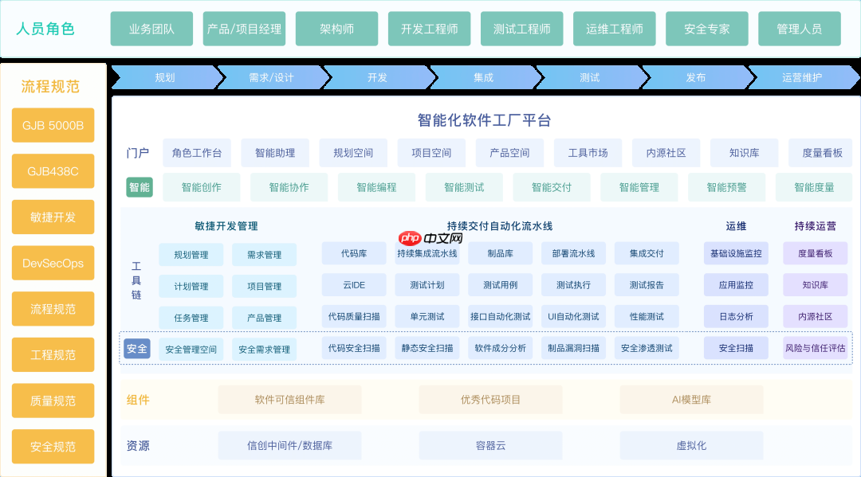The height and width of the screenshot is (477, 861).
Task: Open 基础设施监控 under 运维
Action: tap(735, 252)
